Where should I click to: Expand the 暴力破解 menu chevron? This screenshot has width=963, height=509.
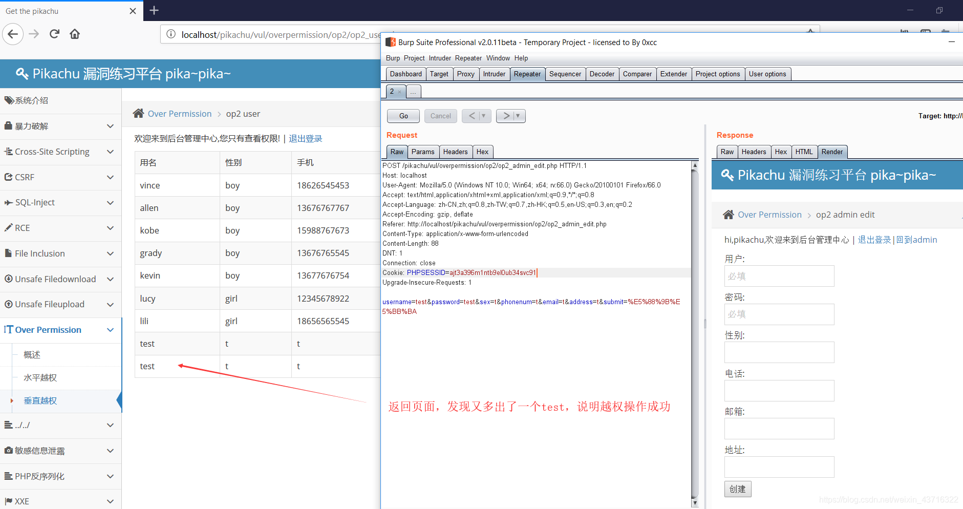tap(110, 126)
